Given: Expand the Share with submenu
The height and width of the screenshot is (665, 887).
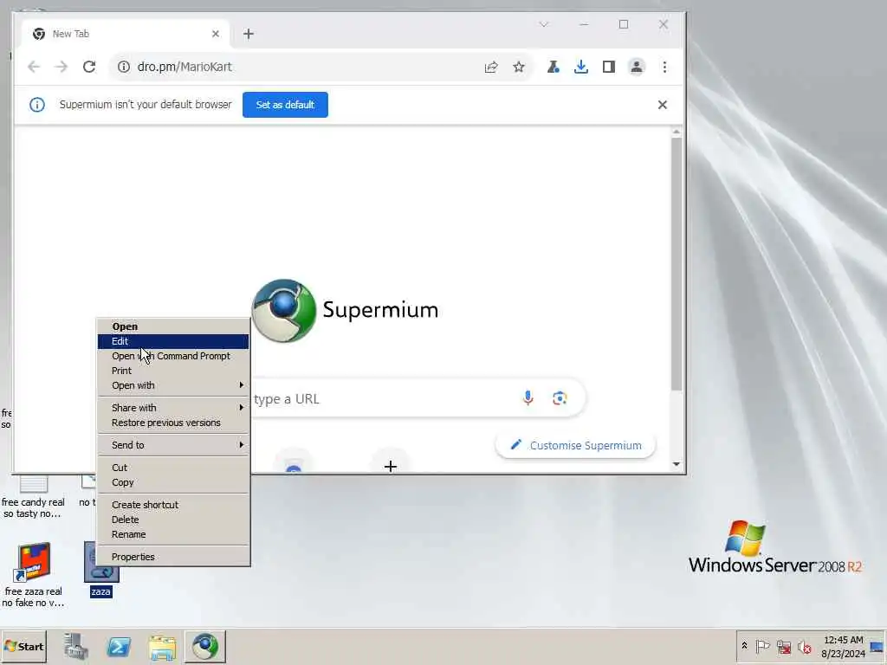Looking at the screenshot, I should click(173, 408).
